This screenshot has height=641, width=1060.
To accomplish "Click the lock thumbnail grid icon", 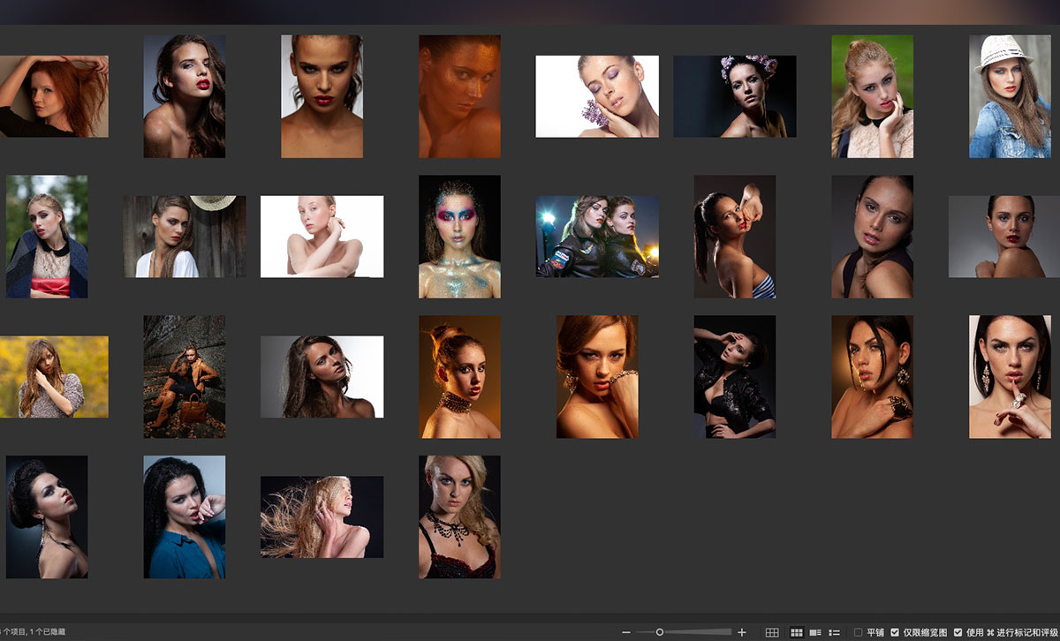I will click(x=772, y=632).
